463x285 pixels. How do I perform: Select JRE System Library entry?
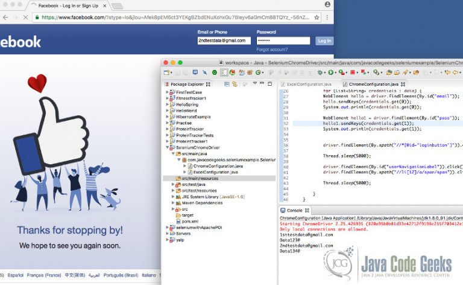(x=213, y=197)
